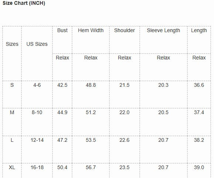The width and height of the screenshot is (214, 178).
Task: Click the Shoulder column header
Action: [125, 30]
